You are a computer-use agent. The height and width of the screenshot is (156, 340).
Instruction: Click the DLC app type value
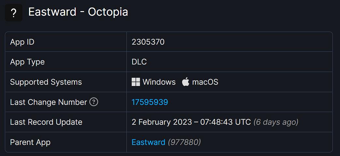139,62
